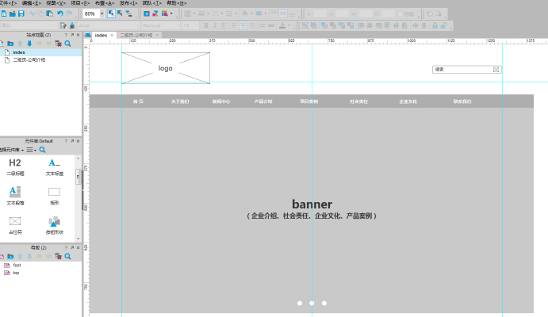Open the Arial font dropdown
Viewport: 548px width, 317px height.
click(138, 25)
